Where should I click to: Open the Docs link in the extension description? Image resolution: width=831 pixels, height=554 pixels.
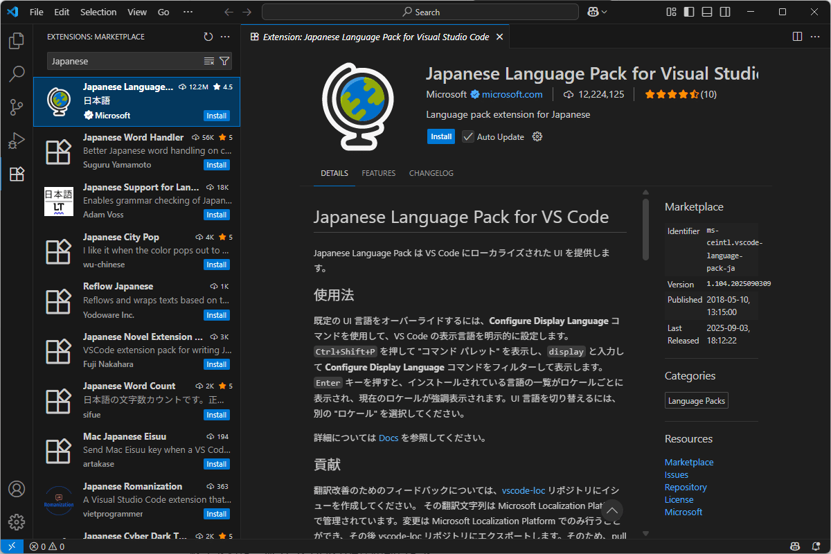[388, 437]
